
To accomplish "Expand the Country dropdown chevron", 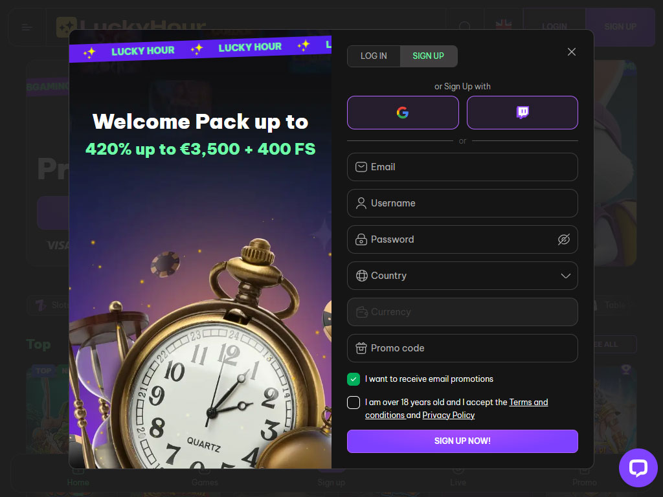I will (x=565, y=276).
